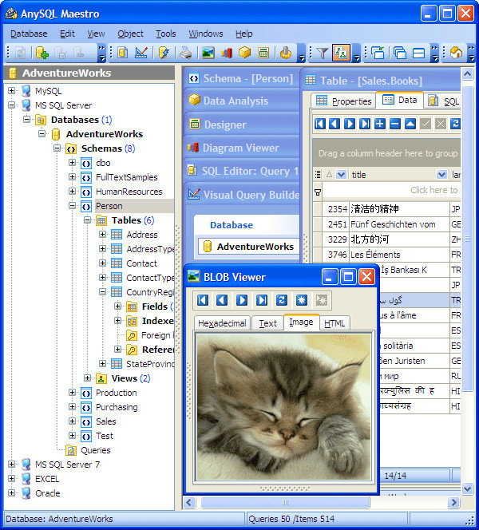Go to next record in Sales.Books data grid
Viewport: 479px width, 530px height.
tap(350, 124)
